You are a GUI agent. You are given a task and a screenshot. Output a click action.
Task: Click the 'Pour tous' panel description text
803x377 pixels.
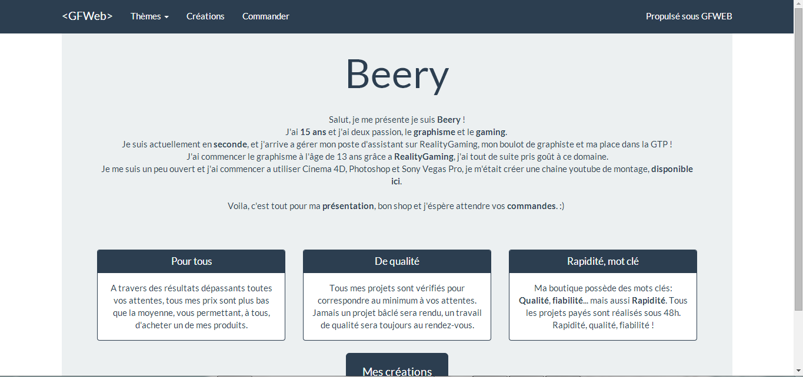pos(191,307)
